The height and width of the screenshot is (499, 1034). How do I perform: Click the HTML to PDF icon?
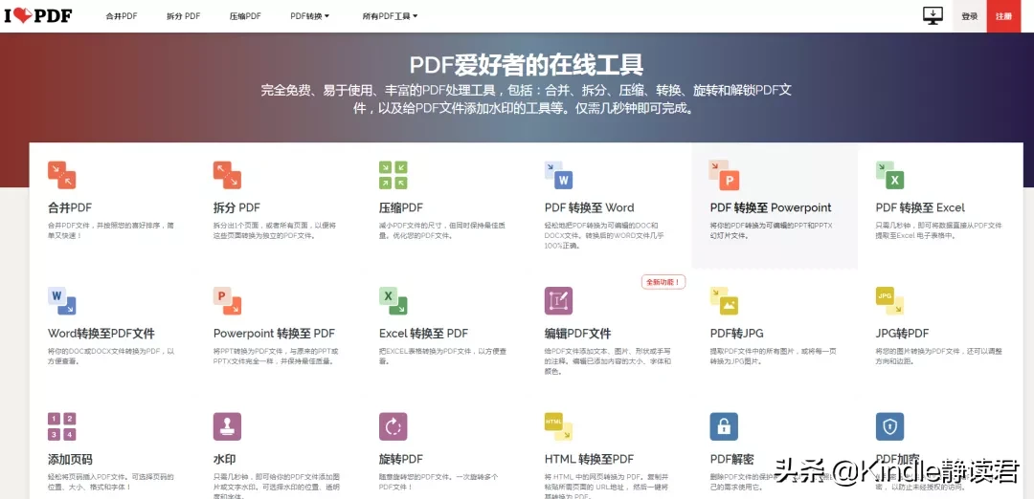click(x=558, y=426)
